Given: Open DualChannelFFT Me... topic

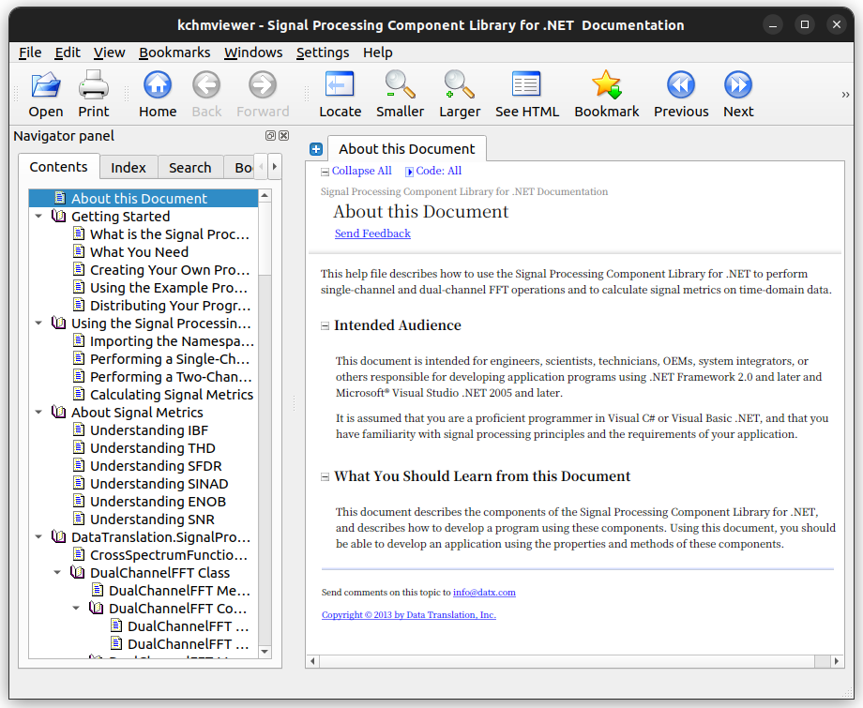Looking at the screenshot, I should tap(179, 590).
